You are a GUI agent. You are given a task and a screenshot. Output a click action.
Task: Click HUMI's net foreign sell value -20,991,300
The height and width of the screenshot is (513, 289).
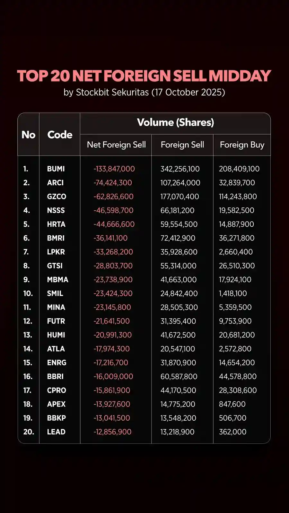(113, 335)
